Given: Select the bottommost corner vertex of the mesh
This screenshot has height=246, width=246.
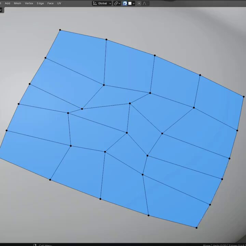Looking at the screenshot, I should point(196,228).
